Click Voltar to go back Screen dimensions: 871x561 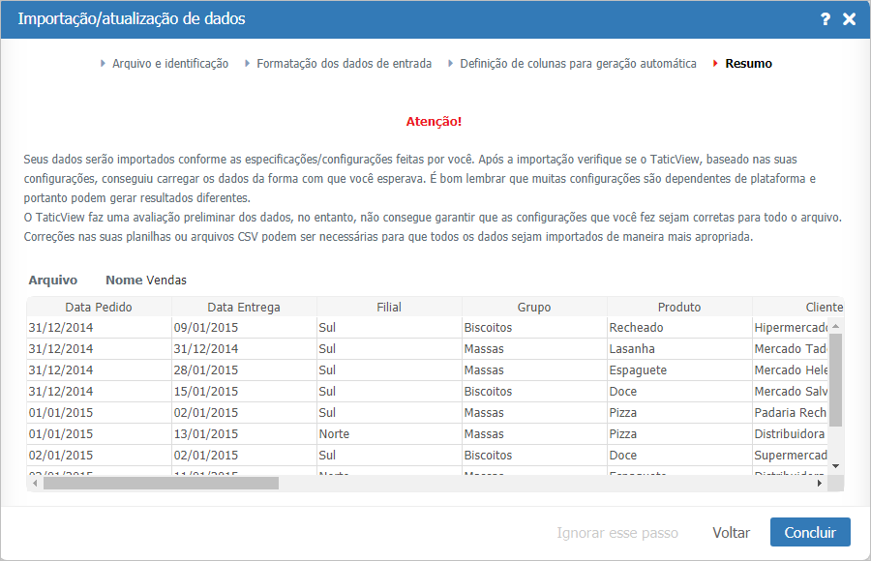pos(731,533)
